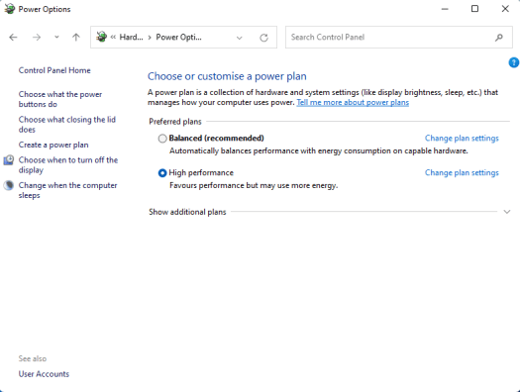
Task: Focus the Search Control Panel field
Action: 390,37
